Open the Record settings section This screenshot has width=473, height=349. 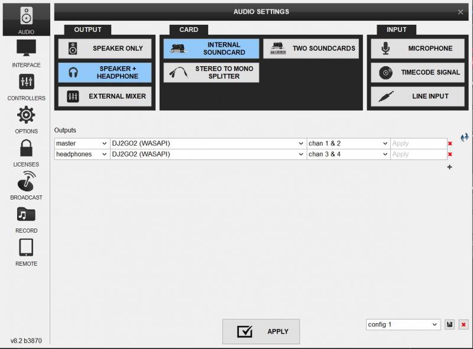point(26,220)
